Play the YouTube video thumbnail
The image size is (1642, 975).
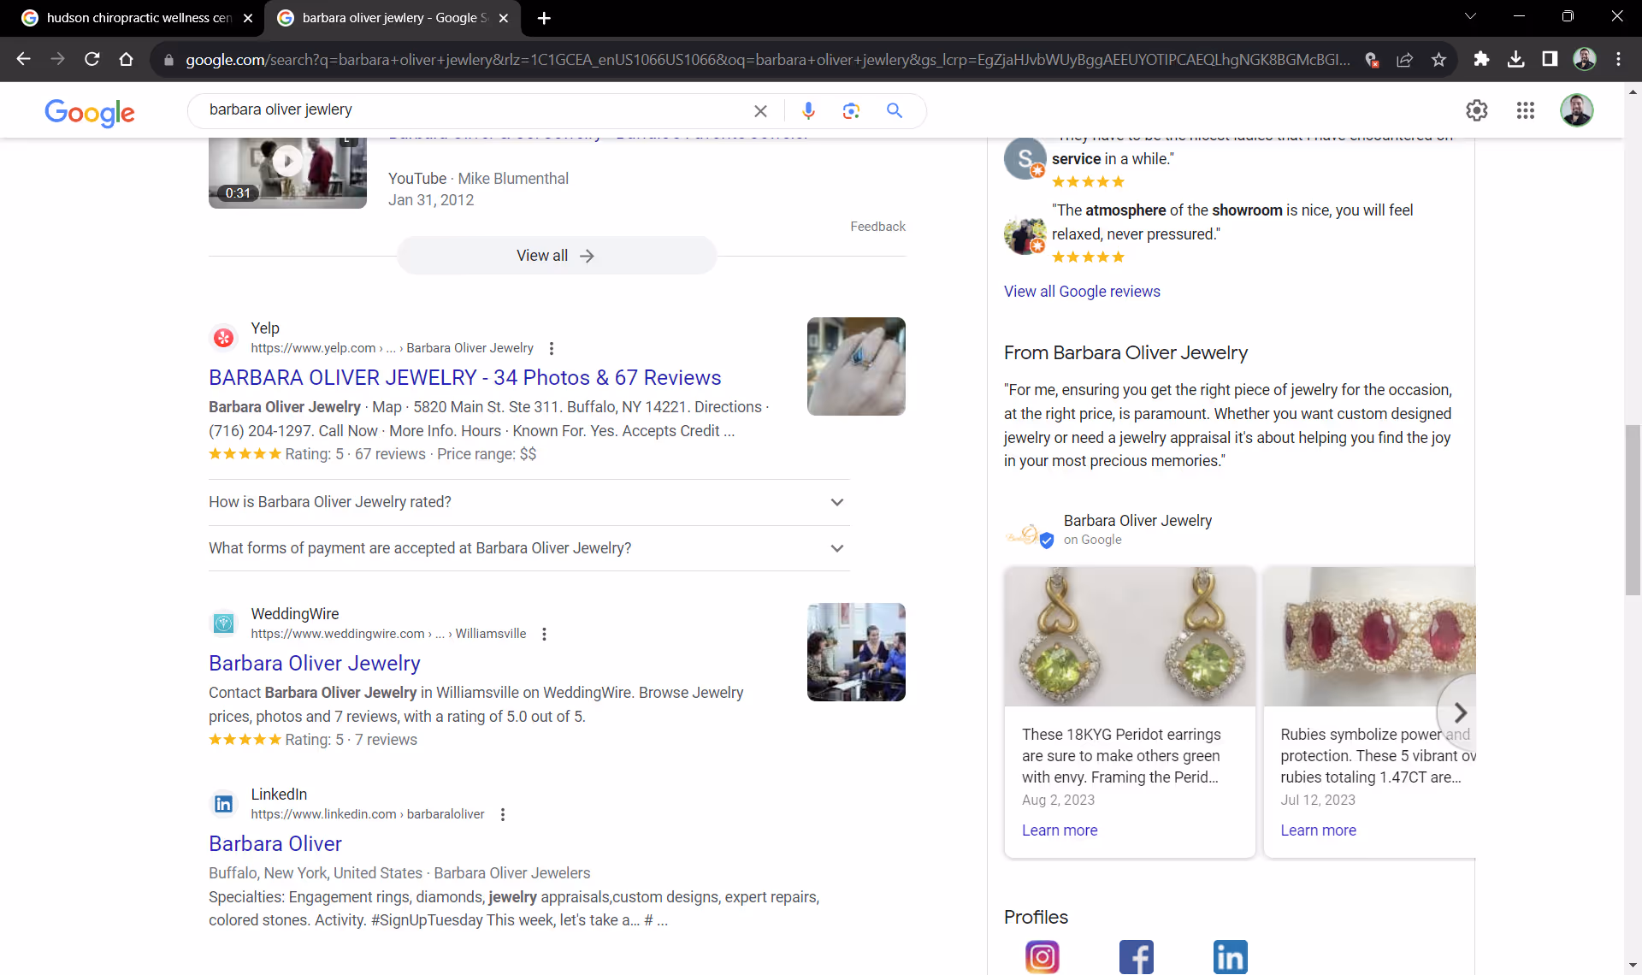287,162
